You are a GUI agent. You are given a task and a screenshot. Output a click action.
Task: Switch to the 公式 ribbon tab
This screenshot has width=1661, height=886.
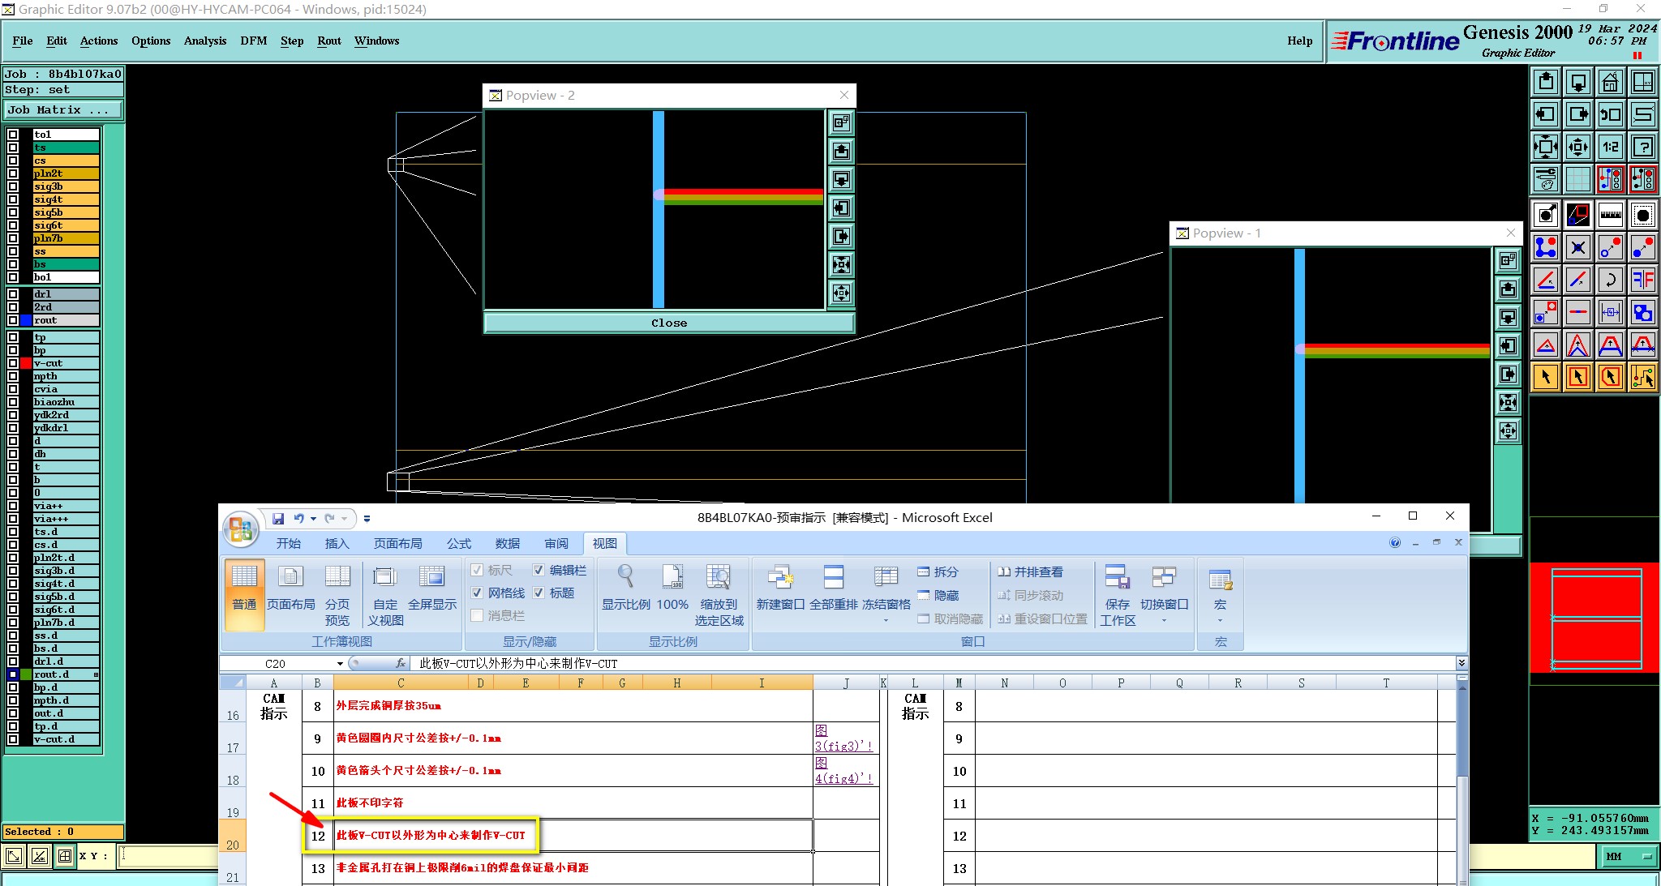click(458, 543)
